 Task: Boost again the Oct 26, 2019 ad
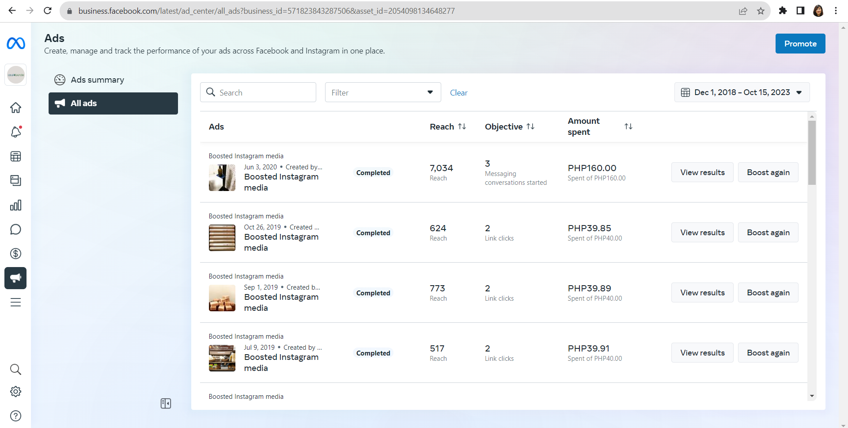click(768, 233)
